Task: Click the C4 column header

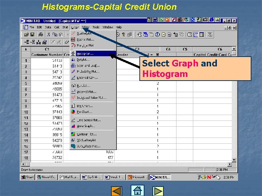Action: (x=168, y=49)
